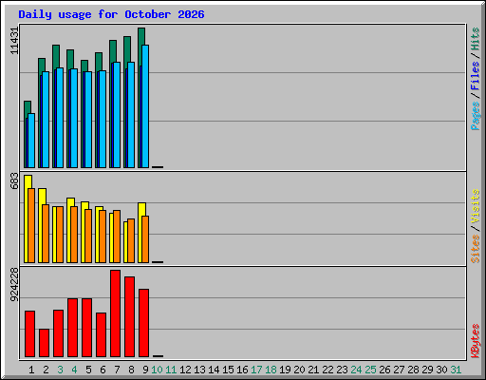Click the Files legend label

tap(476, 76)
